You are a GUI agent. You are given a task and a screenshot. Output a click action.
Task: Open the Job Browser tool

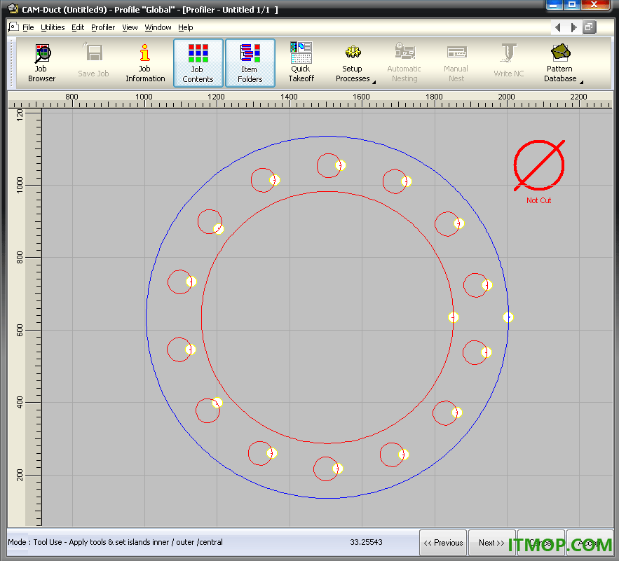click(41, 63)
